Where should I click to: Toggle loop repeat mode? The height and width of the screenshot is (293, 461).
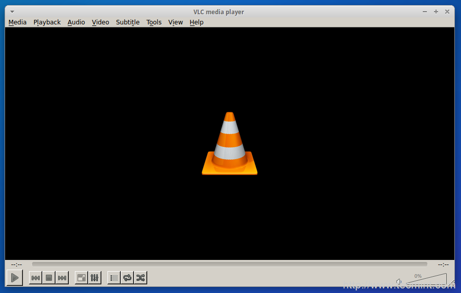(127, 278)
